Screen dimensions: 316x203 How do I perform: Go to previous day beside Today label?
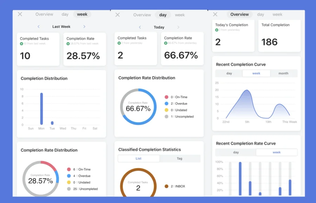point(140,27)
